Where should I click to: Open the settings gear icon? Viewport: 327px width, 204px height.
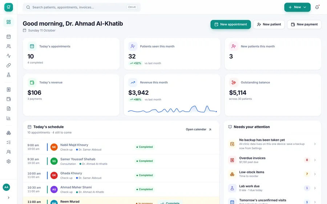pos(9,161)
